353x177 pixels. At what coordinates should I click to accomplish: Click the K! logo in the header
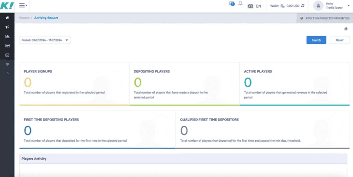pos(7,6)
